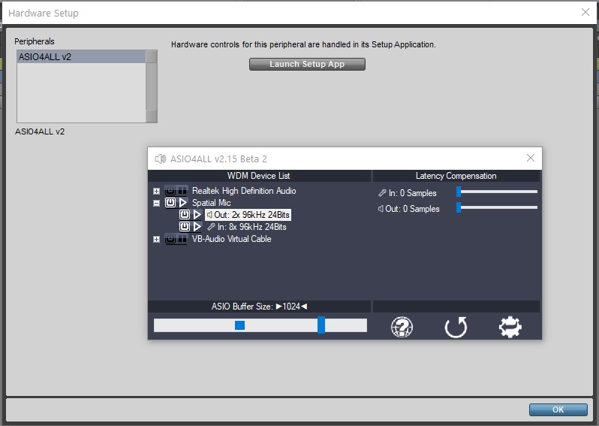Viewport: 599px width, 426px height.
Task: Click the Peripherals list scrollbar
Action: 152,86
